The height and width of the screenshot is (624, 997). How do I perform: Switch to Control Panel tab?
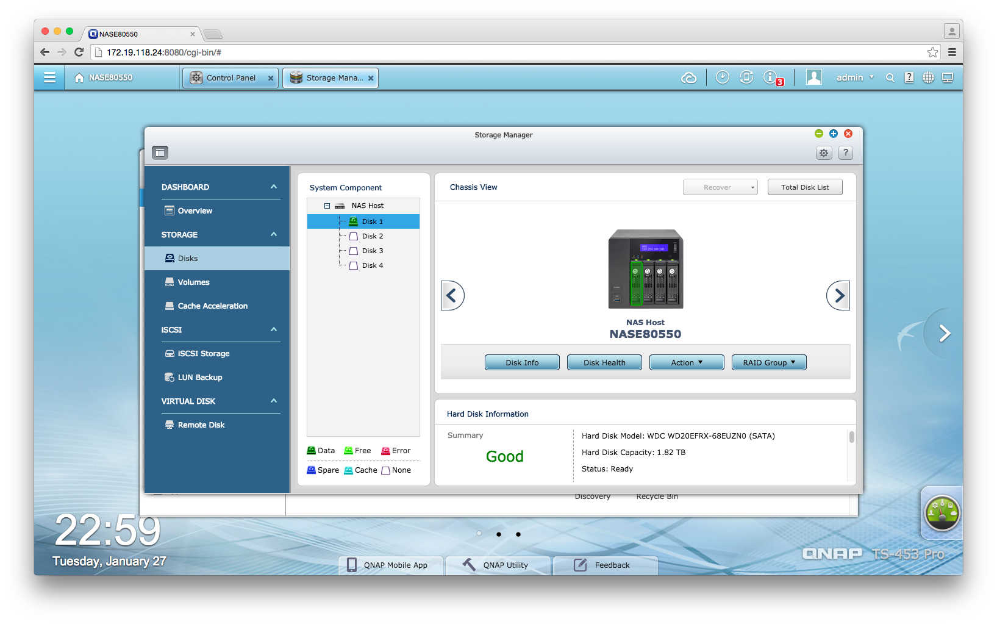(230, 77)
